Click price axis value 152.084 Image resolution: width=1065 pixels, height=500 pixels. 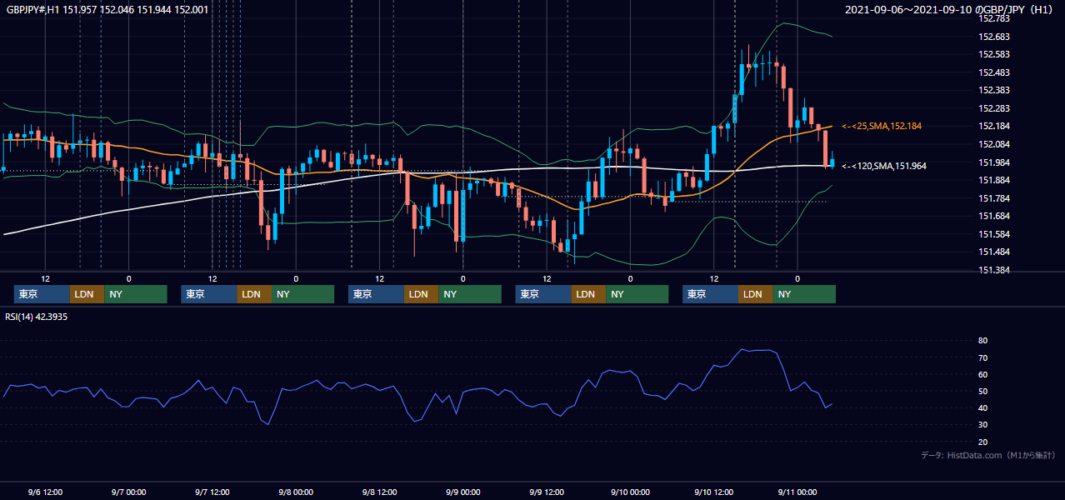[993, 144]
